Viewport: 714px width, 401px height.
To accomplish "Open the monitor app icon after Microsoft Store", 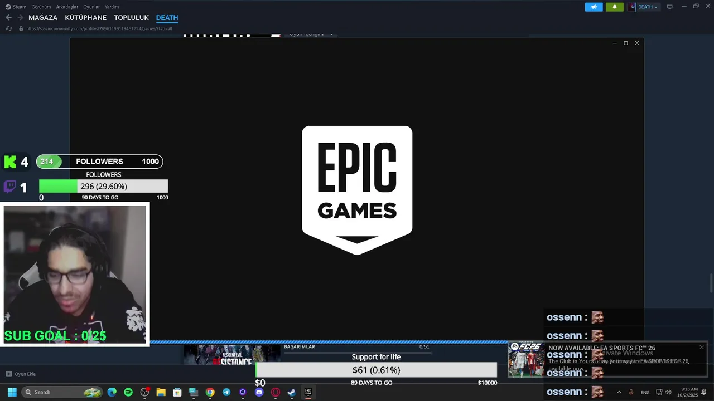I will [194, 392].
